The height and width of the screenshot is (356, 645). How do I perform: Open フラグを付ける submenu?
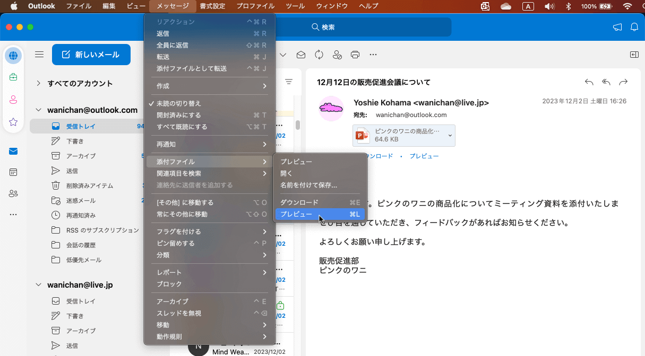(x=210, y=232)
